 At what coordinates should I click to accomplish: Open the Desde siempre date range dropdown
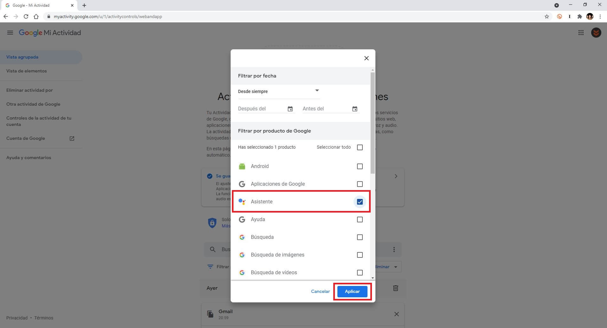pyautogui.click(x=279, y=91)
